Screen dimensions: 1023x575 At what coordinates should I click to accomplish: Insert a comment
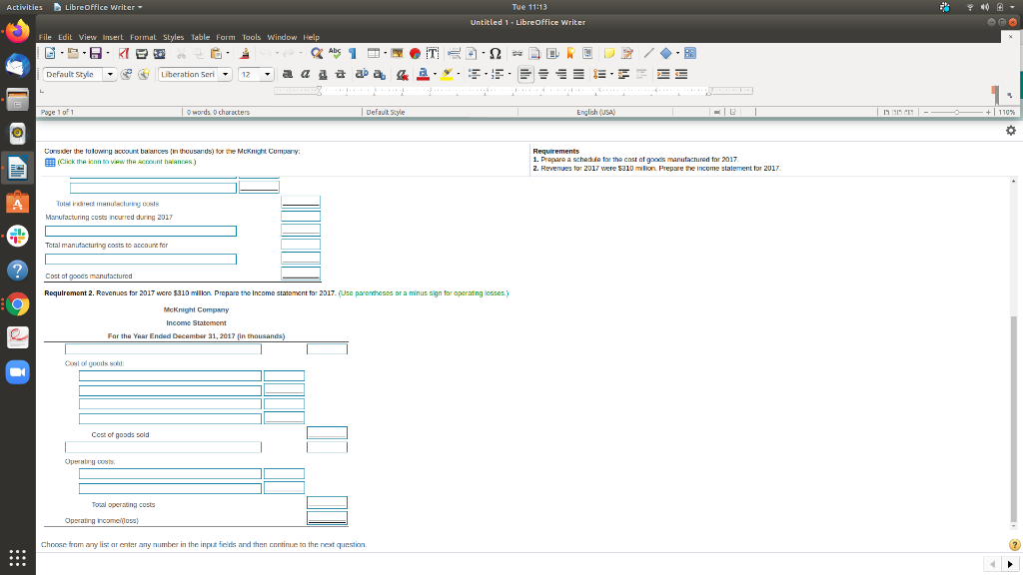point(609,54)
